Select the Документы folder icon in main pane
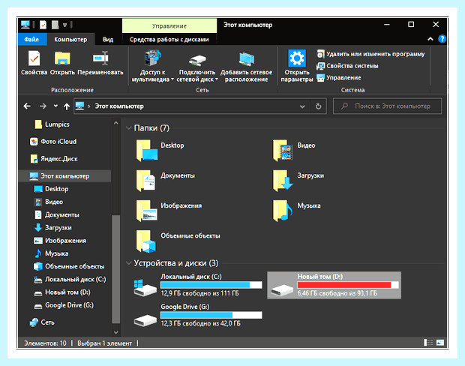 click(145, 181)
